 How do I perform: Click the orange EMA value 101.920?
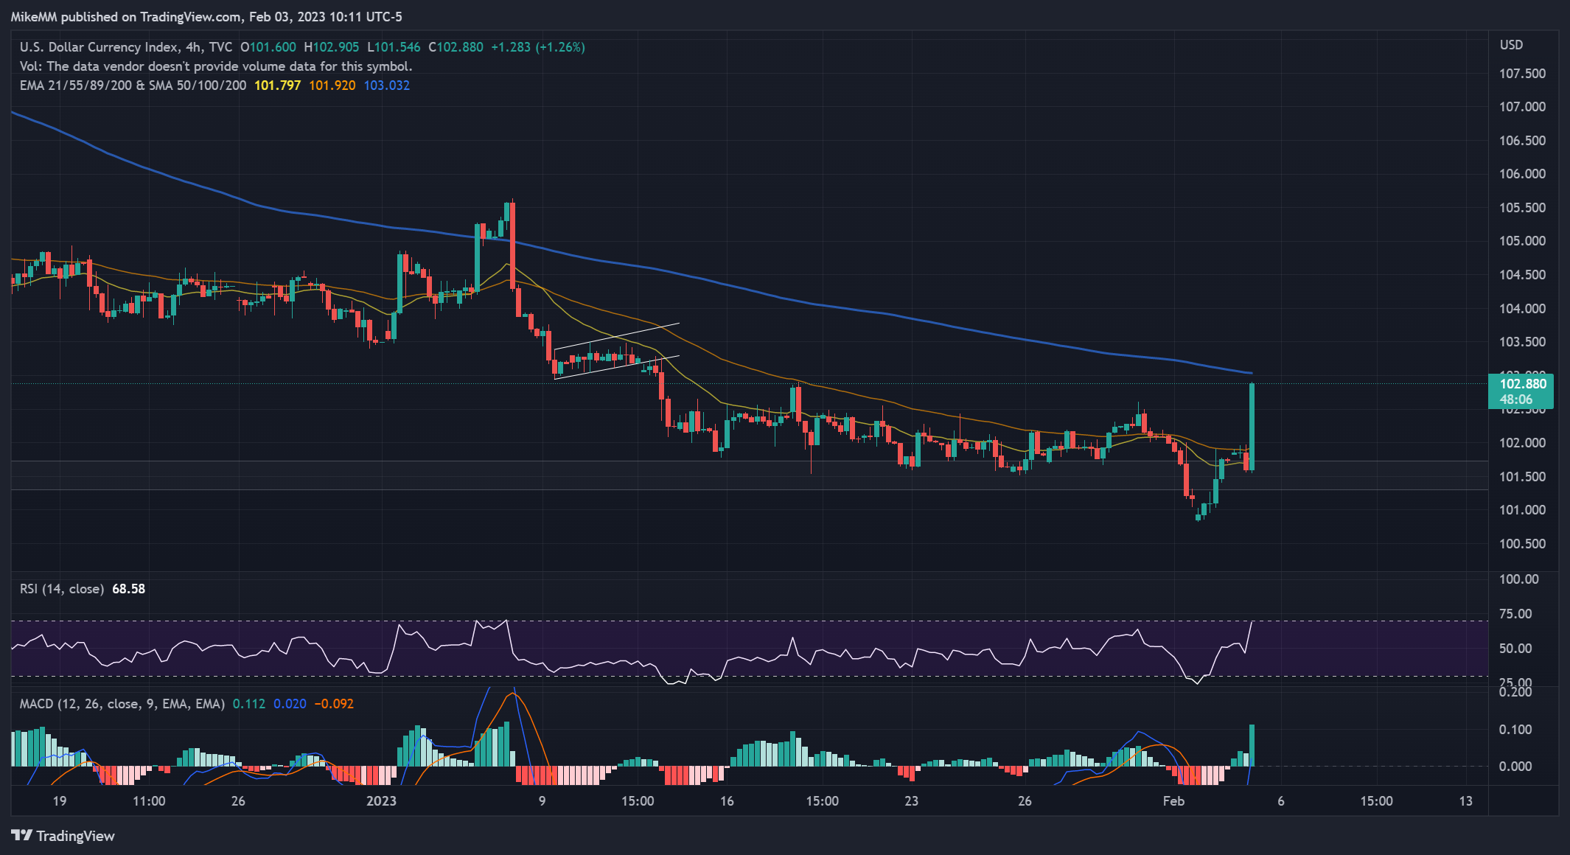[332, 85]
